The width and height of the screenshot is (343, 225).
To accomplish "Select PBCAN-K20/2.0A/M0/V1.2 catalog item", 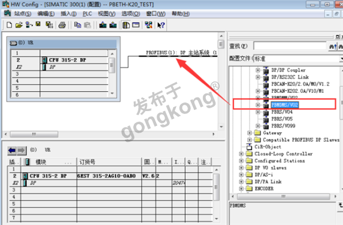I will click(x=300, y=84).
